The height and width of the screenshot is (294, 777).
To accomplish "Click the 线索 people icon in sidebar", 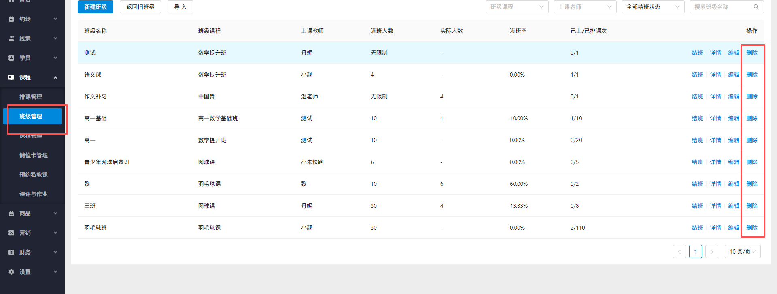I will pos(11,38).
